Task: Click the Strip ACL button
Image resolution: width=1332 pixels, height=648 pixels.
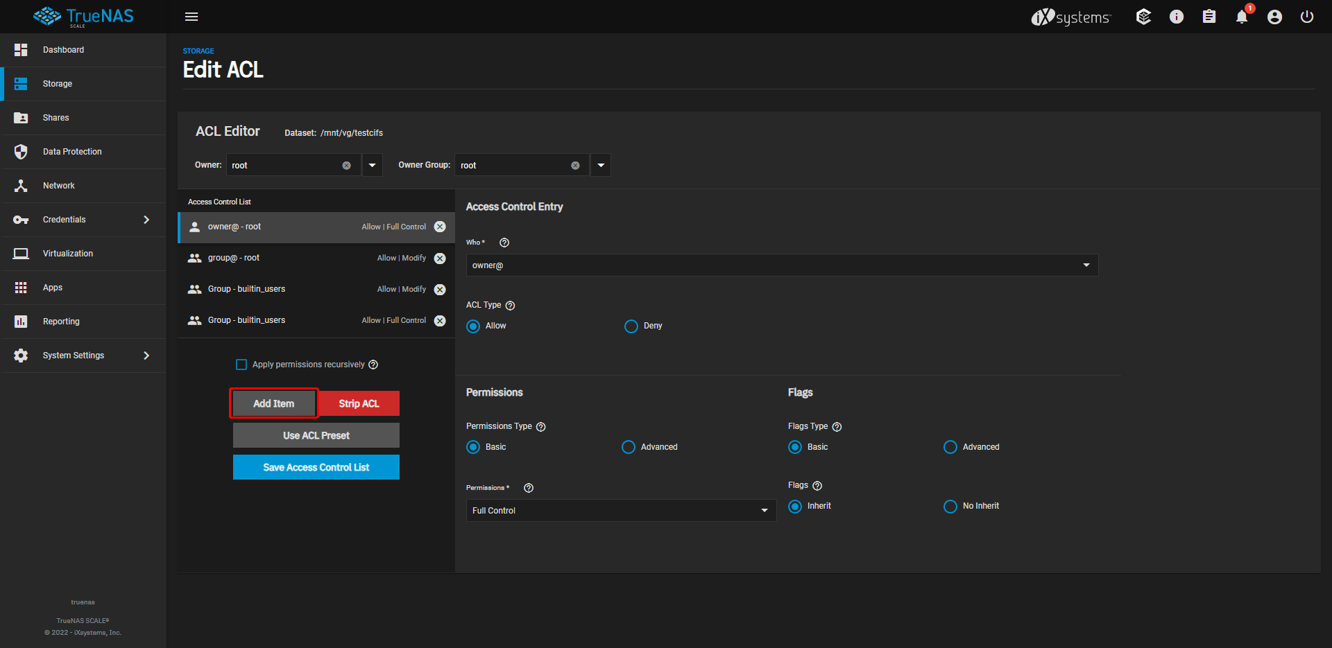Action: 359,403
